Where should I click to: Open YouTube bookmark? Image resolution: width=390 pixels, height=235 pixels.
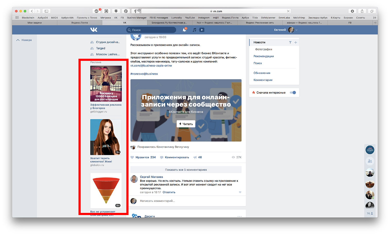tap(190, 18)
